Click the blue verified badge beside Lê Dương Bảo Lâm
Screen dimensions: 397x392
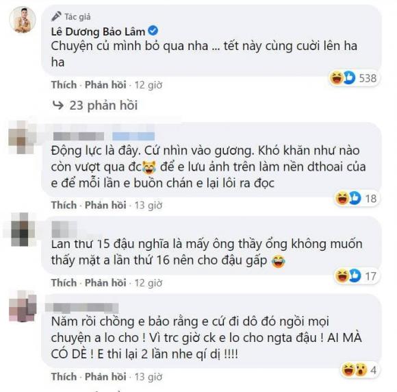[x=153, y=32]
